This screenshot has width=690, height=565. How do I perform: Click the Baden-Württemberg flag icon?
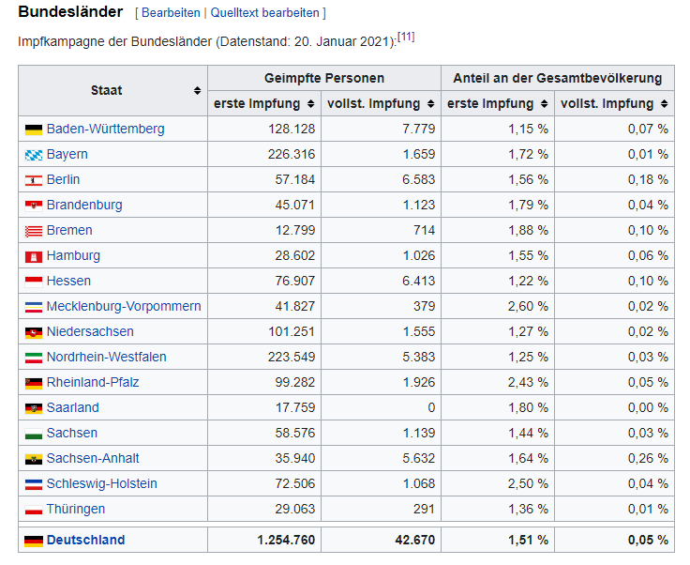coord(33,130)
